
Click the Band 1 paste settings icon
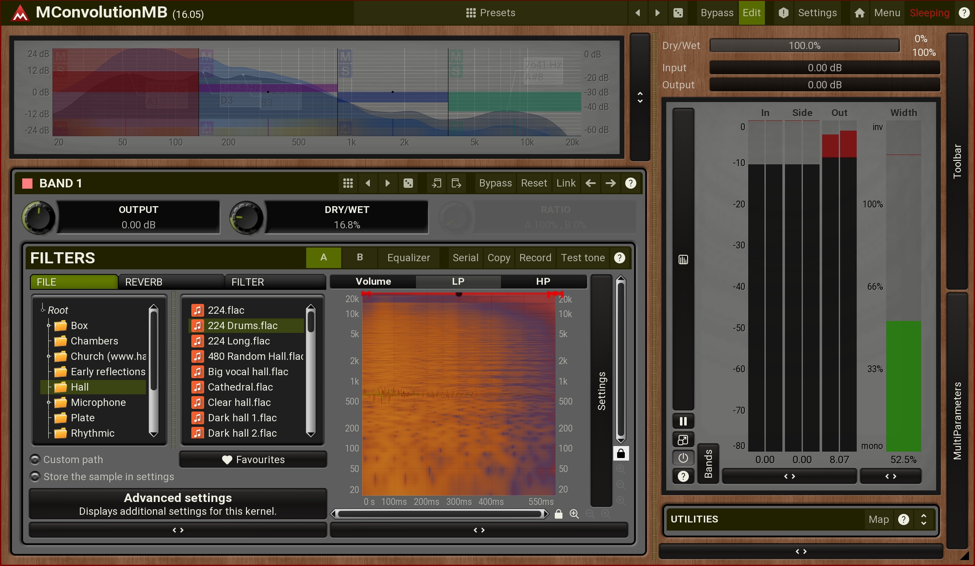click(457, 183)
